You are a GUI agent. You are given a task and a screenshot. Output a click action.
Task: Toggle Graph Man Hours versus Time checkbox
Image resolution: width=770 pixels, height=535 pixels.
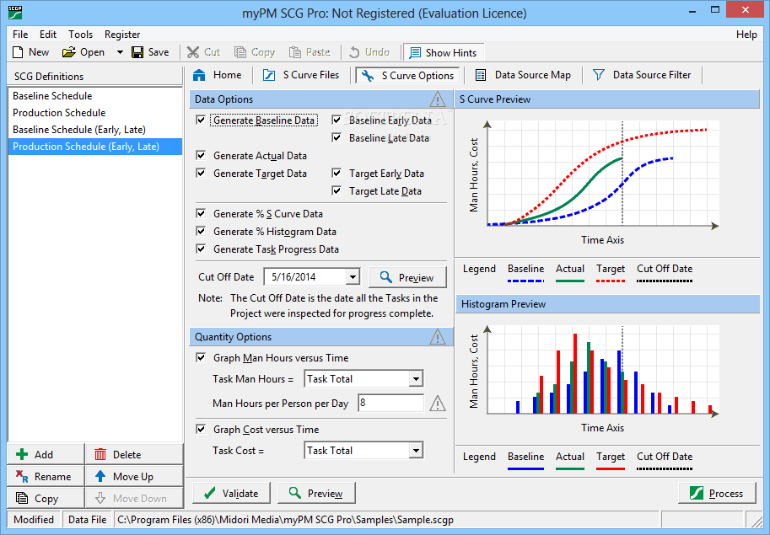pos(201,357)
